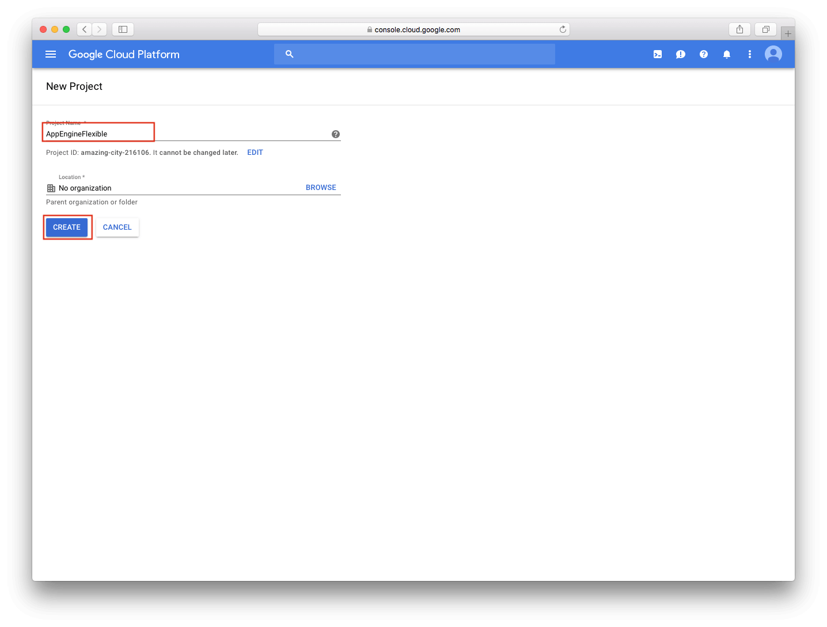
Task: Click EDIT to change the Project ID
Action: 255,152
